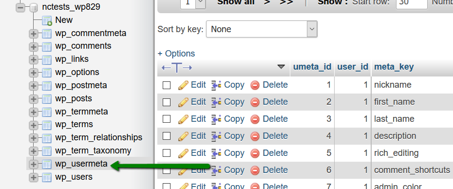Expand the wp_users tree node
Image resolution: width=453 pixels, height=189 pixels.
click(x=34, y=177)
